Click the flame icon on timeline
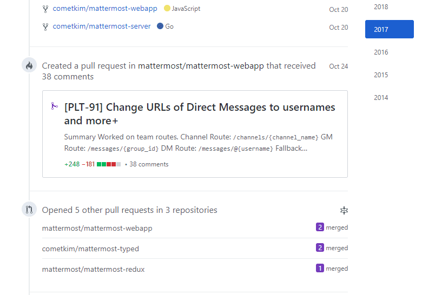This screenshot has width=422, height=295. tap(29, 66)
